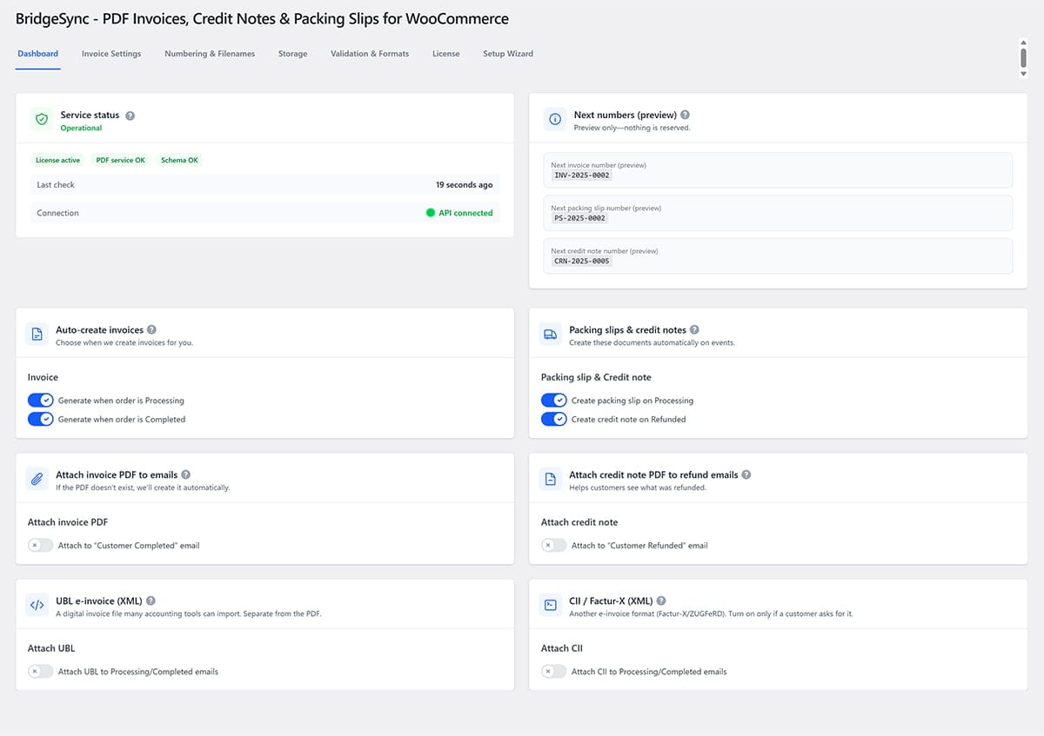Switch to the Numbering & Filenames tab
Viewport: 1044px width, 736px height.
click(x=210, y=53)
